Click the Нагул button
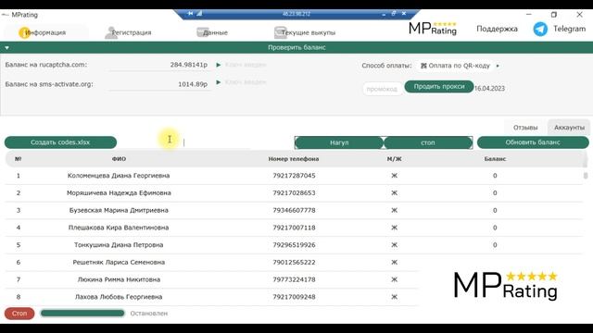This screenshot has height=333, width=593. tap(339, 142)
